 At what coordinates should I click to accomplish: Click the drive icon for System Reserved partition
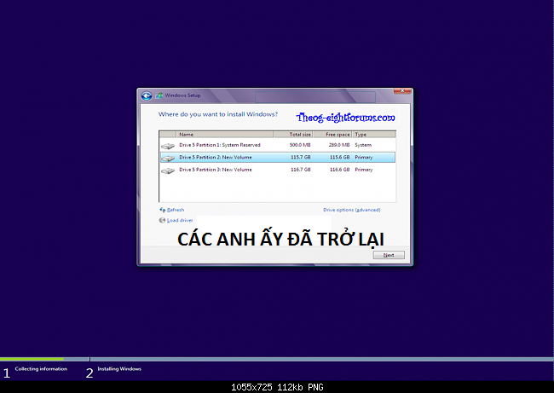(168, 146)
